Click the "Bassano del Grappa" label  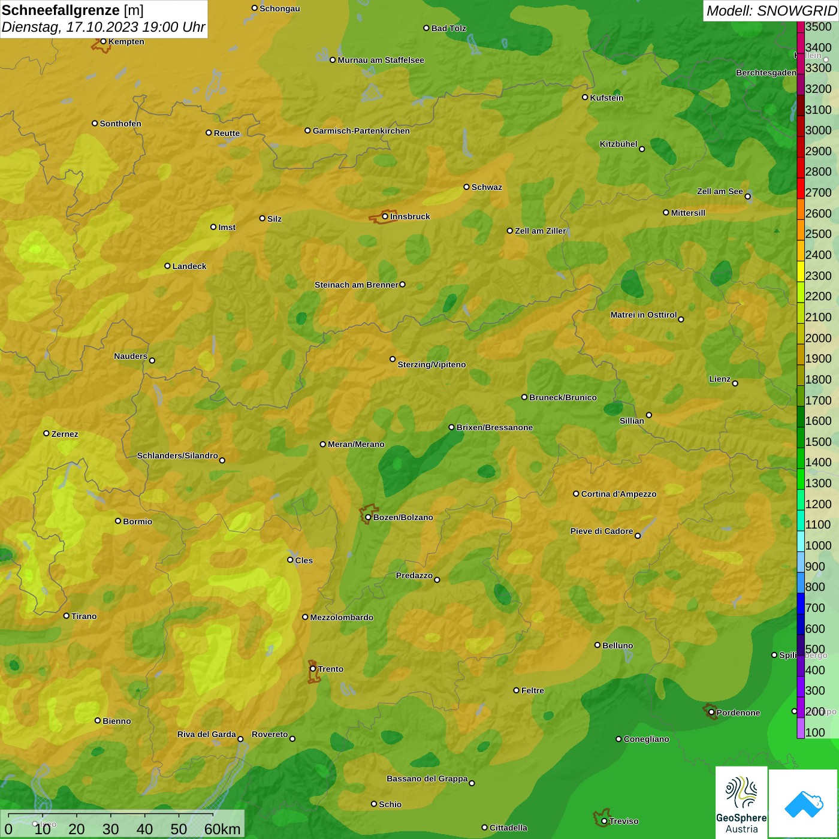coord(427,778)
